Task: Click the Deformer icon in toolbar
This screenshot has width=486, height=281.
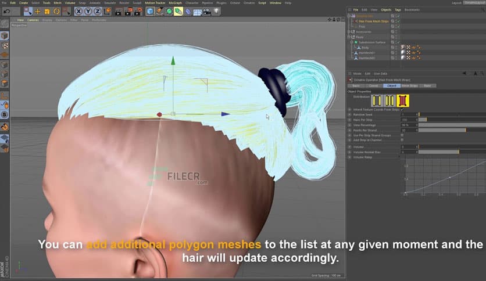Action: (x=188, y=12)
